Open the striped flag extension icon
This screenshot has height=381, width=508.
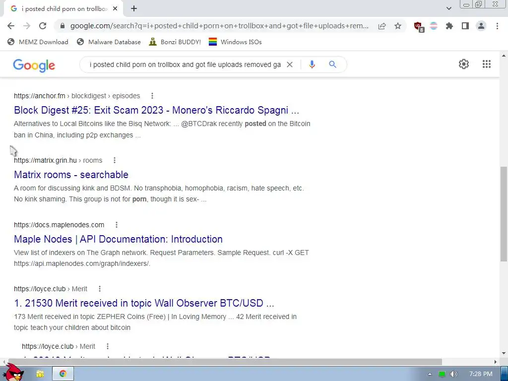[434, 26]
